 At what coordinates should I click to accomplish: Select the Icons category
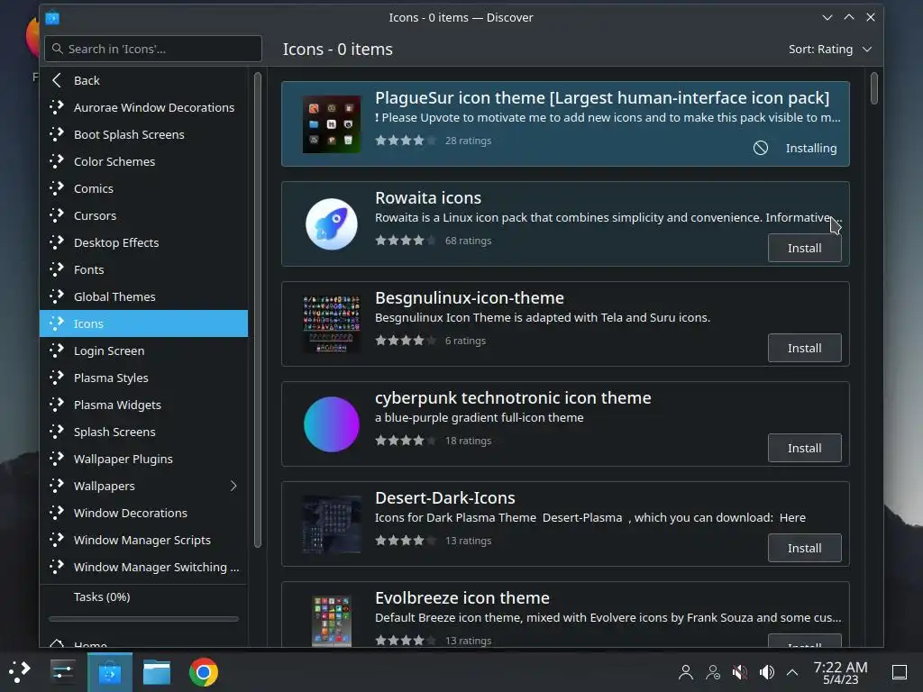pos(143,323)
